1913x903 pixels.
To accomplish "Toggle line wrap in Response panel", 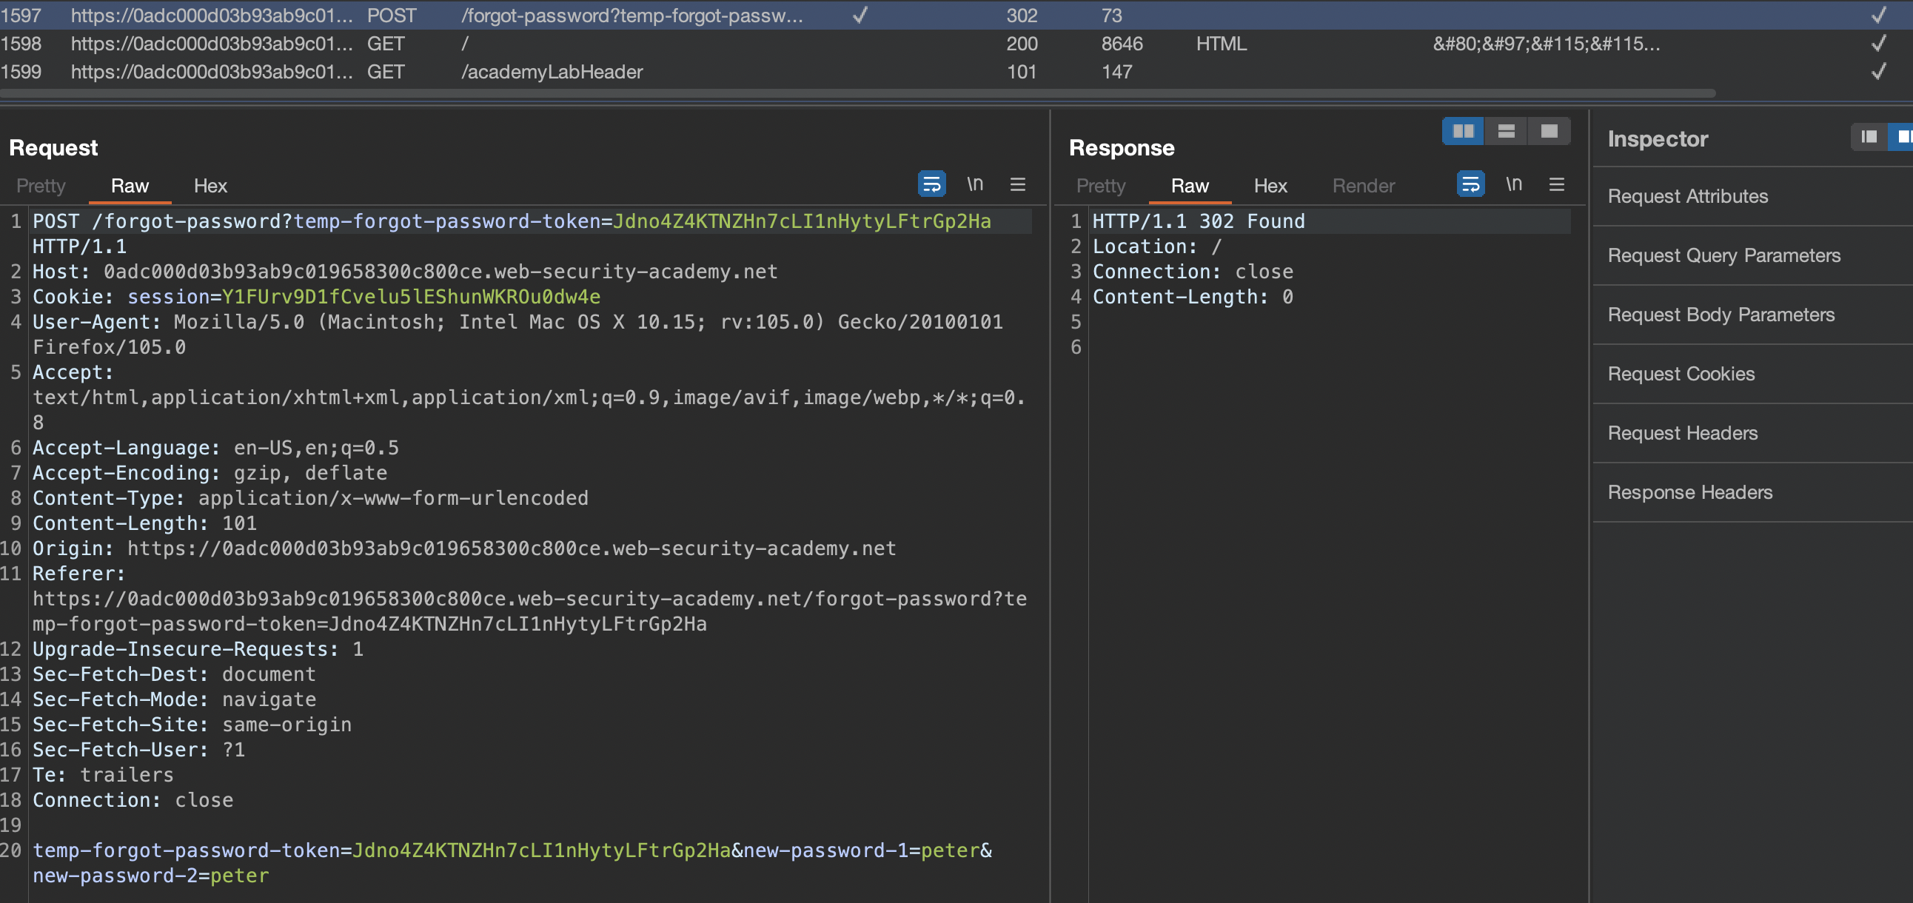I will [x=1470, y=184].
